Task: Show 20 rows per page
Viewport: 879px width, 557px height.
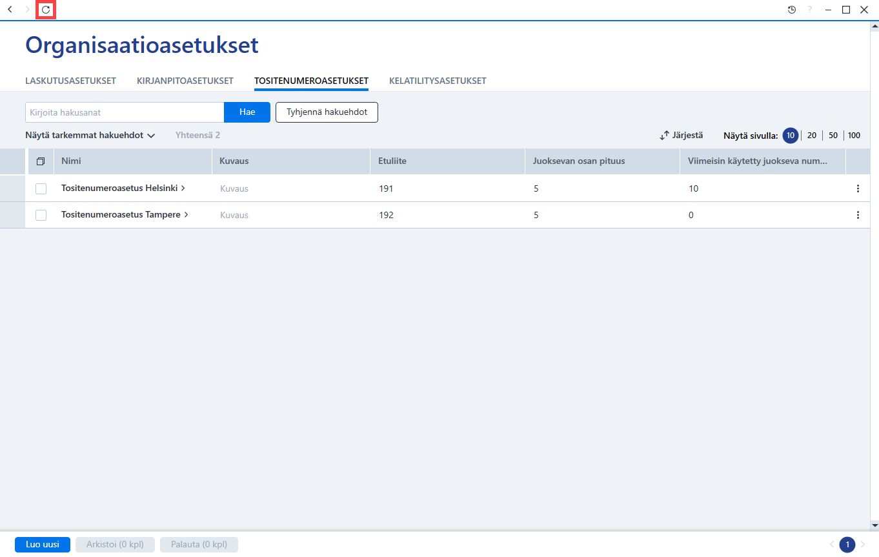Action: click(812, 136)
